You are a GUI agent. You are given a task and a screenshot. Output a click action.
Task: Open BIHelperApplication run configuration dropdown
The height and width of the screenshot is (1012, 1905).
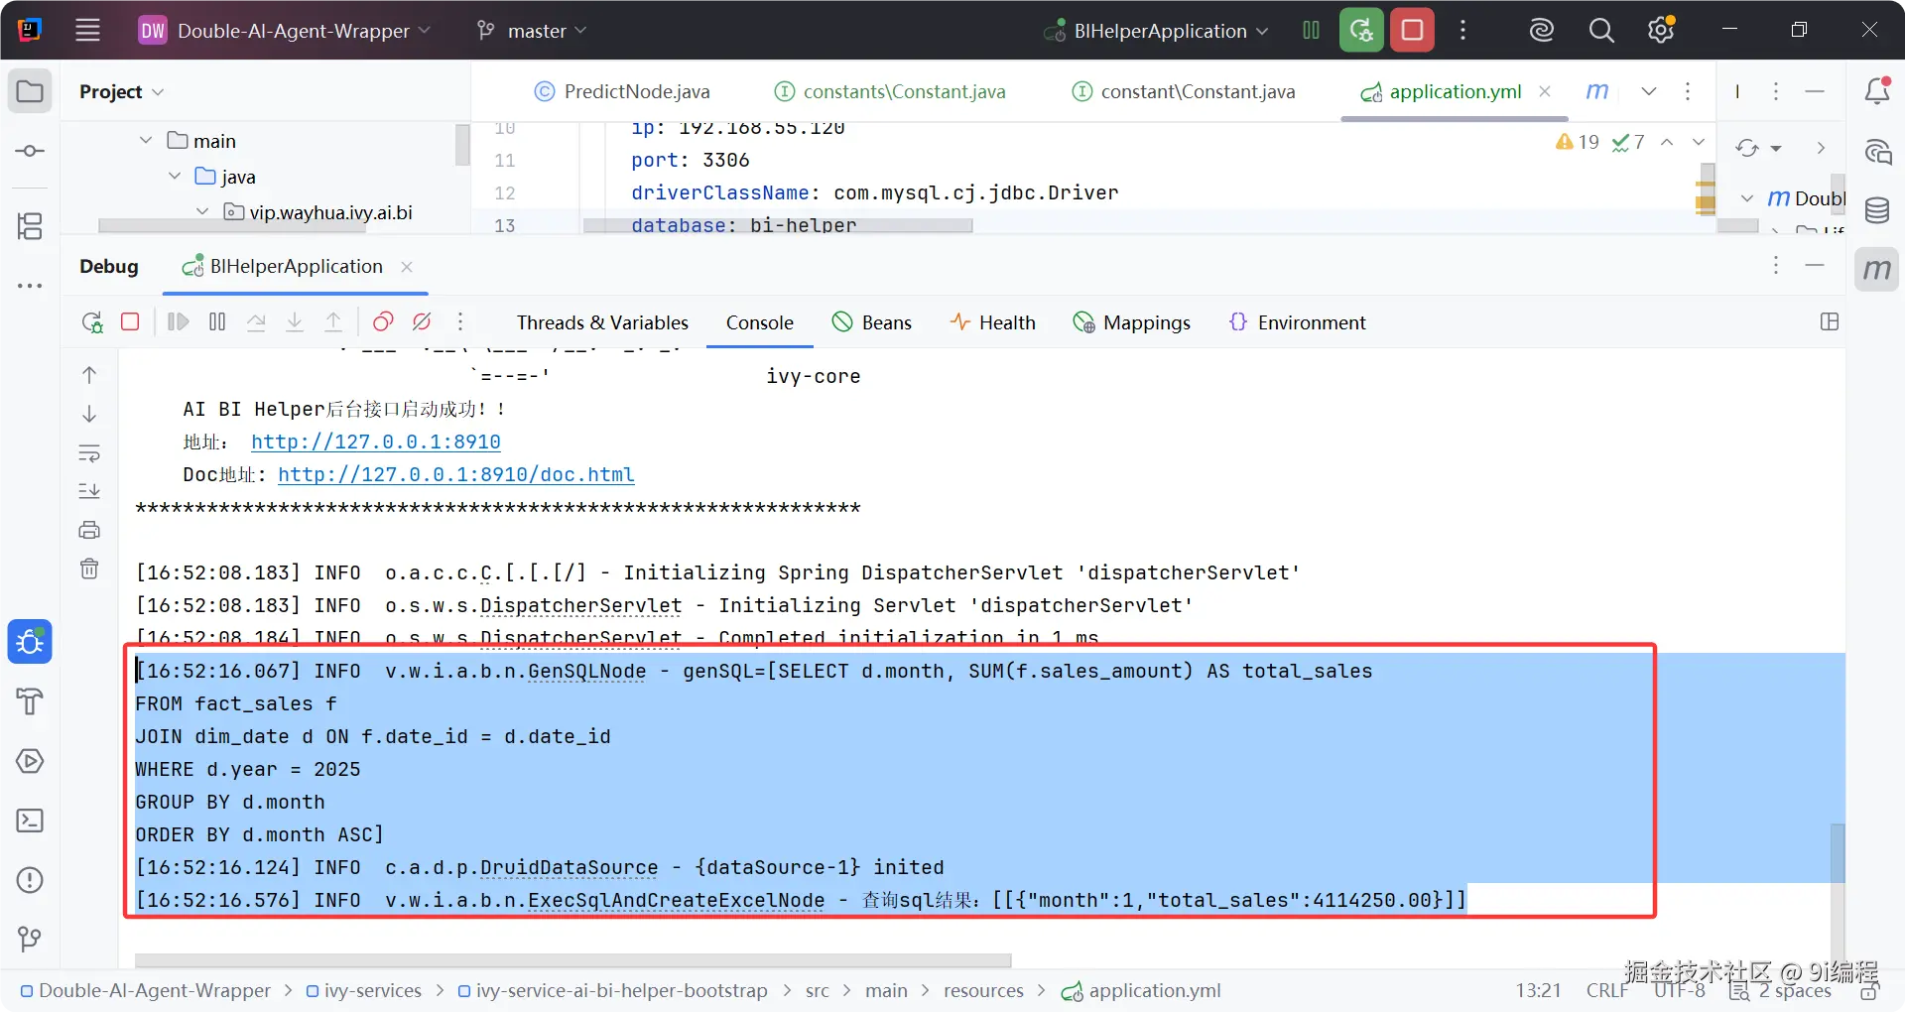pyautogui.click(x=1156, y=31)
